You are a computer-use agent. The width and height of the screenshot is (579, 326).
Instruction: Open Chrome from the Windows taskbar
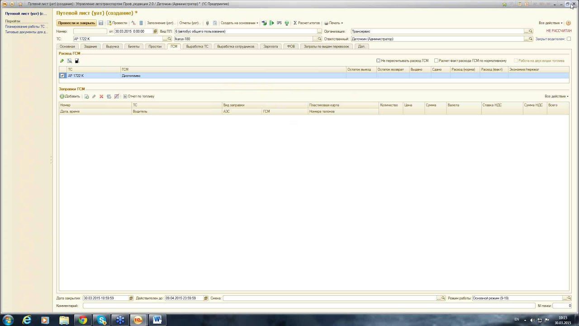[x=83, y=320]
